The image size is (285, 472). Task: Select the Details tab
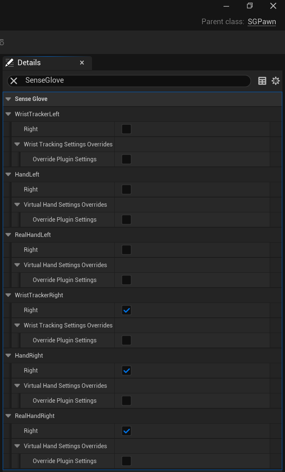click(x=29, y=62)
